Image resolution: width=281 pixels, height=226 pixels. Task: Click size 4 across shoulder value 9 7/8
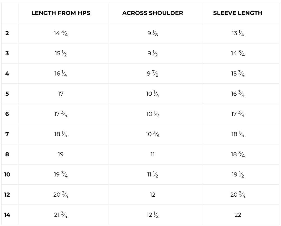(153, 74)
